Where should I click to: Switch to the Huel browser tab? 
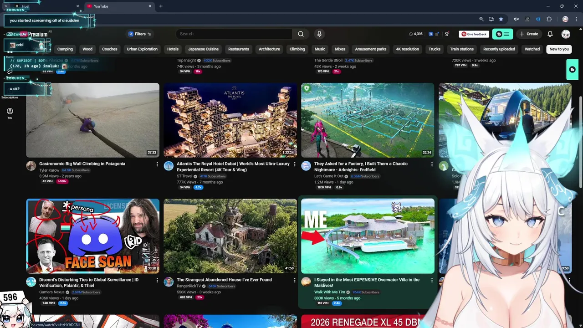point(47,6)
